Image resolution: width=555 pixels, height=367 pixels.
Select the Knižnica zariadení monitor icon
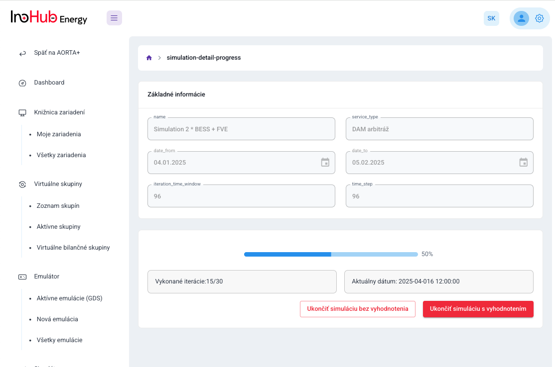[x=22, y=112]
